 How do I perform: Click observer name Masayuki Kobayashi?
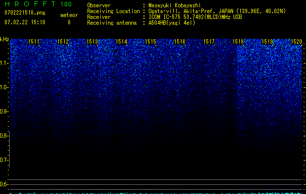tap(175, 5)
